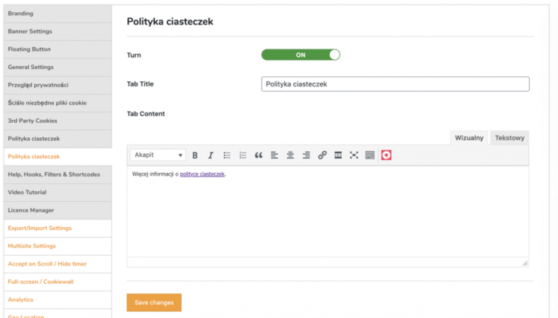558x318 pixels.
Task: Click the red circle toolbar icon
Action: click(386, 155)
